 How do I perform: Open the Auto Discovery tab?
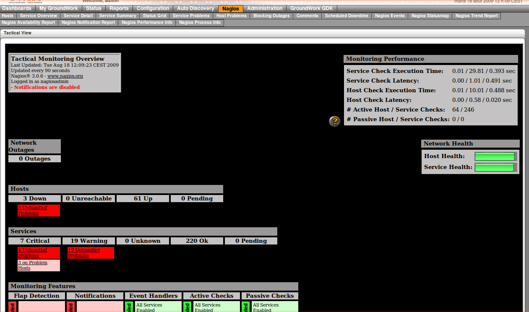[195, 8]
